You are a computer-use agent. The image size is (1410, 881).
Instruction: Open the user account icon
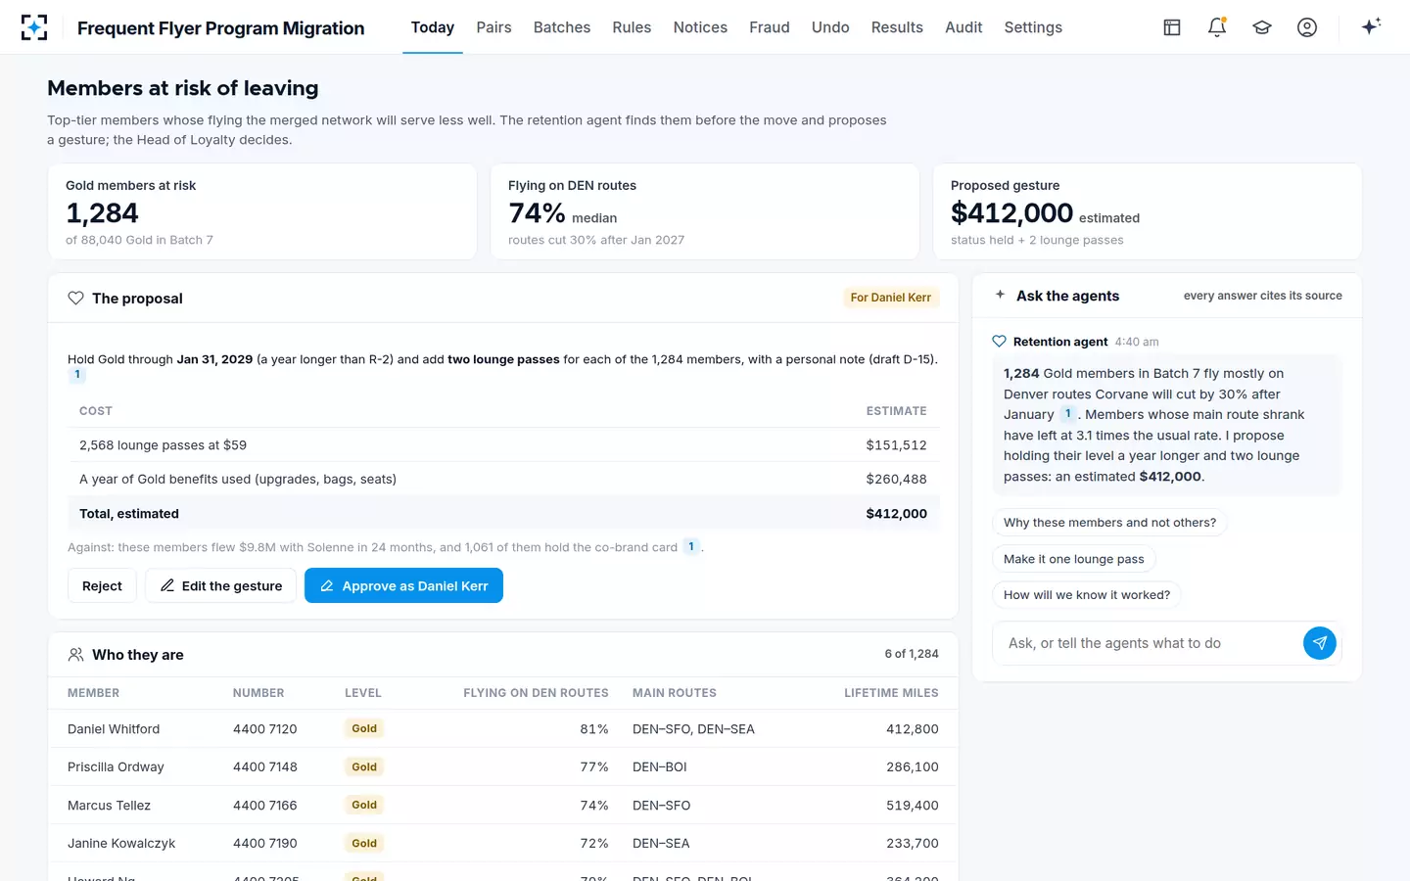(x=1307, y=27)
